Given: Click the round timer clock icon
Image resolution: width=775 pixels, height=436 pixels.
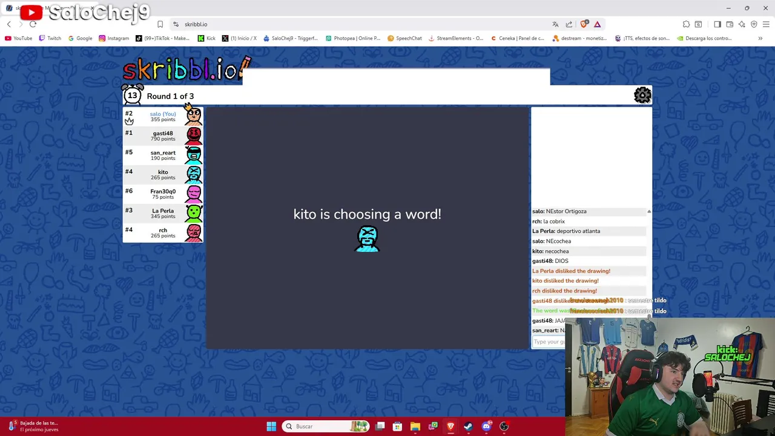Looking at the screenshot, I should coord(133,94).
